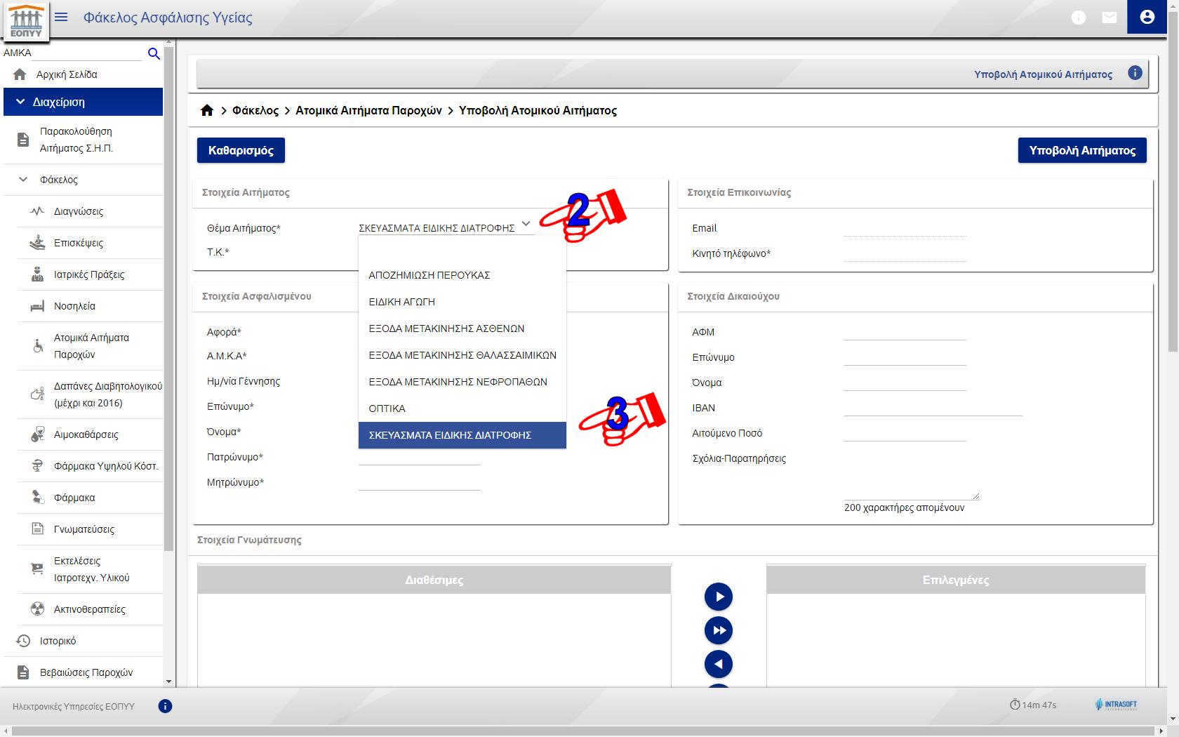The height and width of the screenshot is (737, 1179).
Task: Open the Θέμα Αιτήματος dropdown arrow
Action: click(526, 224)
